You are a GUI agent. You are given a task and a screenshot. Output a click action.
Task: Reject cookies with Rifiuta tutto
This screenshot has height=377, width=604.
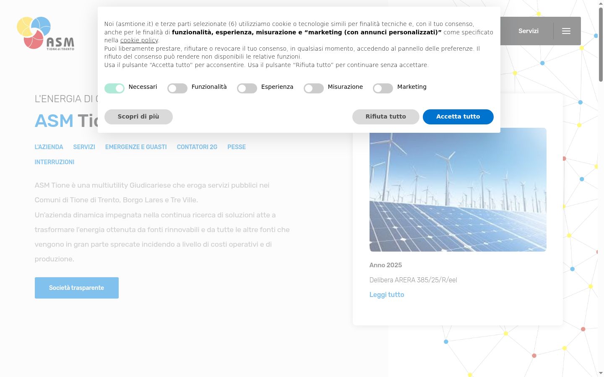click(x=386, y=117)
